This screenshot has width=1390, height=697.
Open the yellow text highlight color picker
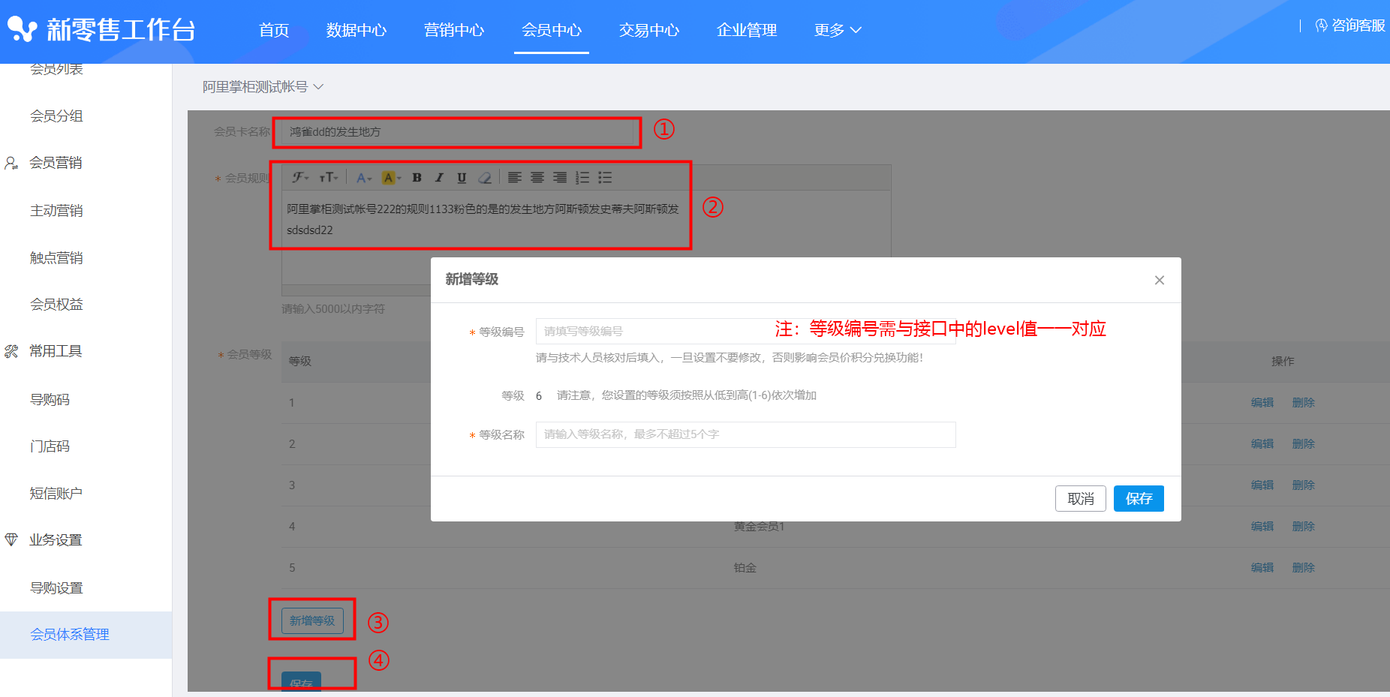click(x=391, y=178)
